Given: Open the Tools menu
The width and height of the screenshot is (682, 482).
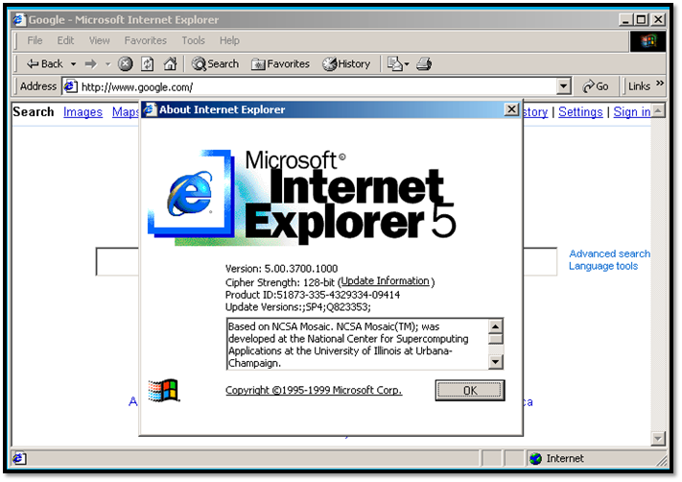Looking at the screenshot, I should [193, 40].
